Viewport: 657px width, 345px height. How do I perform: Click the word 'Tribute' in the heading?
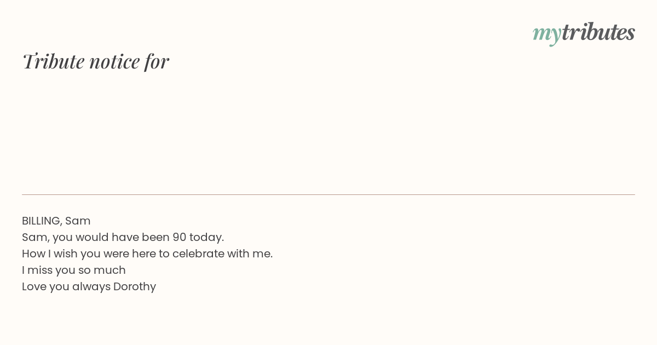pos(54,61)
